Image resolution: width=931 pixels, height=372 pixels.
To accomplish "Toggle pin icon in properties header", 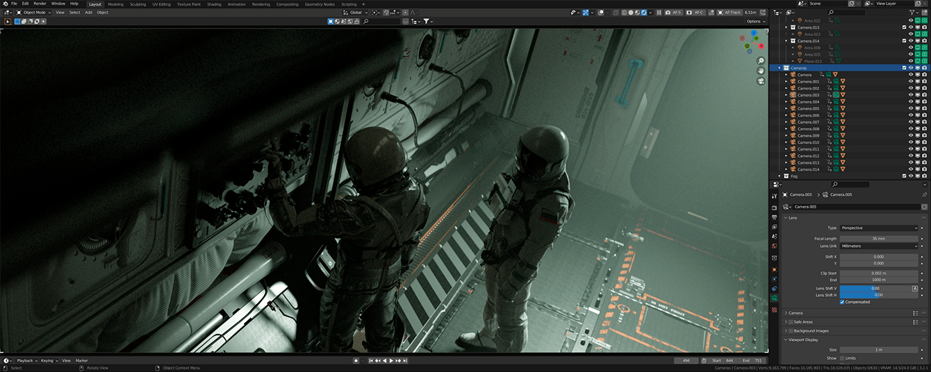I will (x=924, y=195).
